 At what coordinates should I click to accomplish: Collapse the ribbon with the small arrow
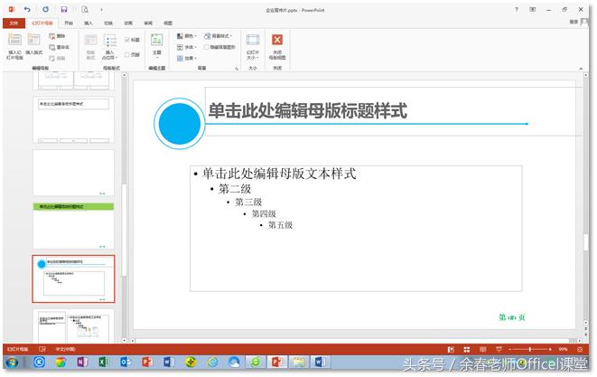581,69
